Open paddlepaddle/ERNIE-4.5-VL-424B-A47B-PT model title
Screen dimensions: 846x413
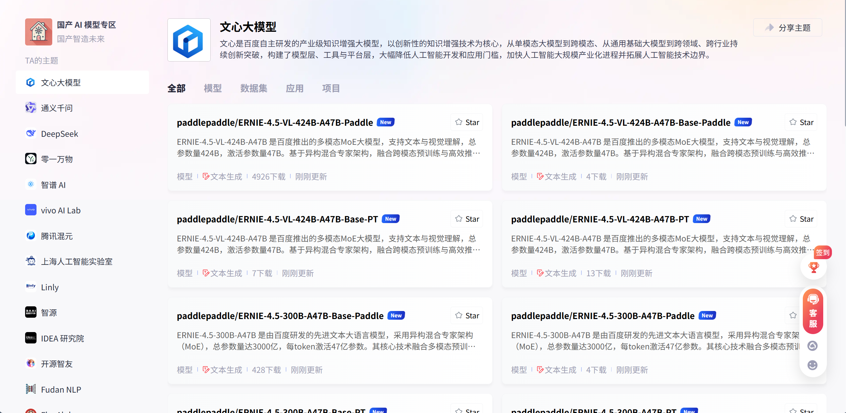[600, 219]
